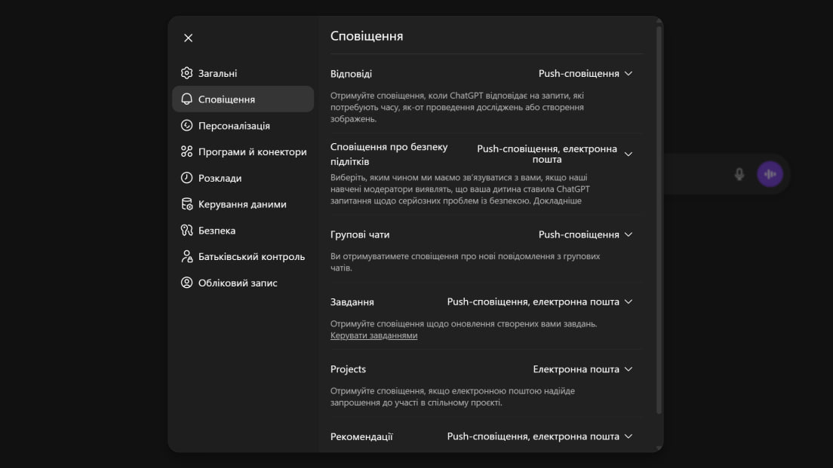This screenshot has width=833, height=468.
Task: Follow the Керувати завданнями link
Action: pos(373,335)
